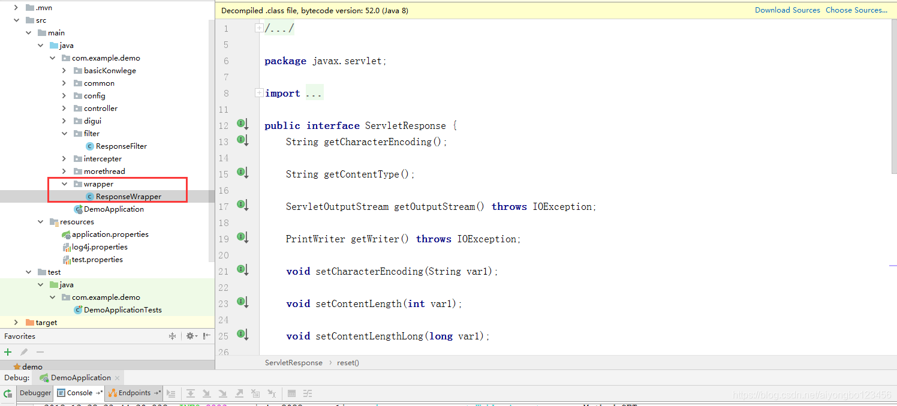Rerun DemoApplication debug session
897x406 pixels.
8,393
